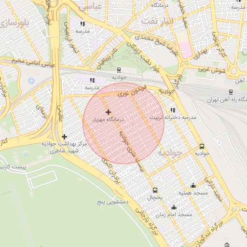Select the جوادیه neighborhood name label

click(x=170, y=153)
